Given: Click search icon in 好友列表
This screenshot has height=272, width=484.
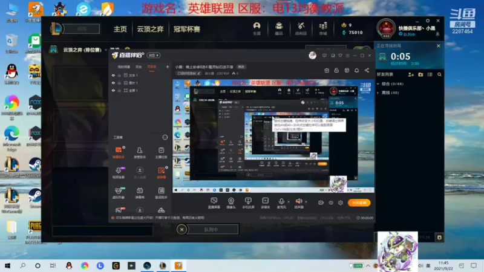Looking at the screenshot, I should 439,74.
